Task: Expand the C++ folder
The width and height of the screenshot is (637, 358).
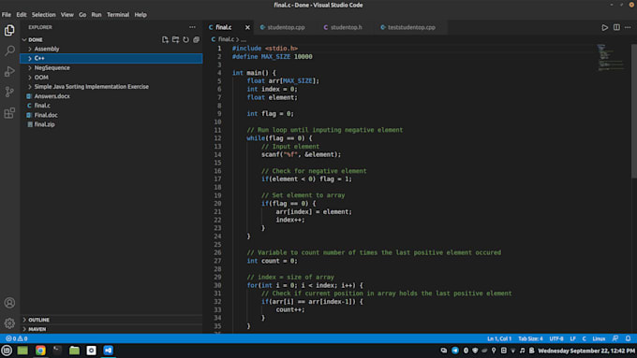Action: point(111,58)
